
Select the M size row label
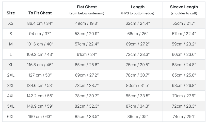[x=11, y=44]
